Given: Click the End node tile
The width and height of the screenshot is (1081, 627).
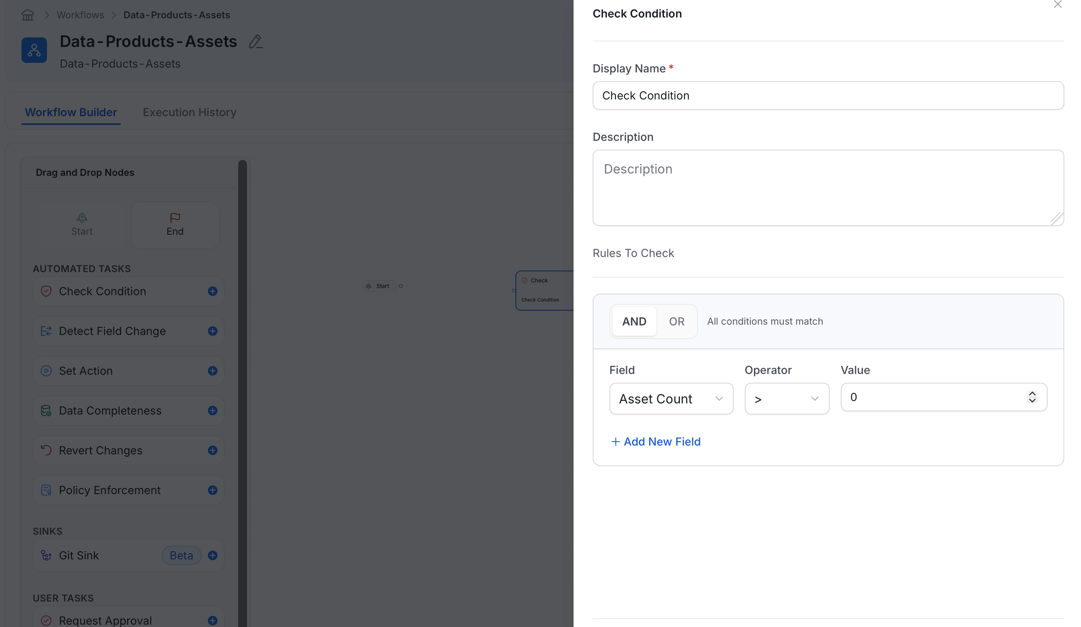Looking at the screenshot, I should click(x=175, y=226).
